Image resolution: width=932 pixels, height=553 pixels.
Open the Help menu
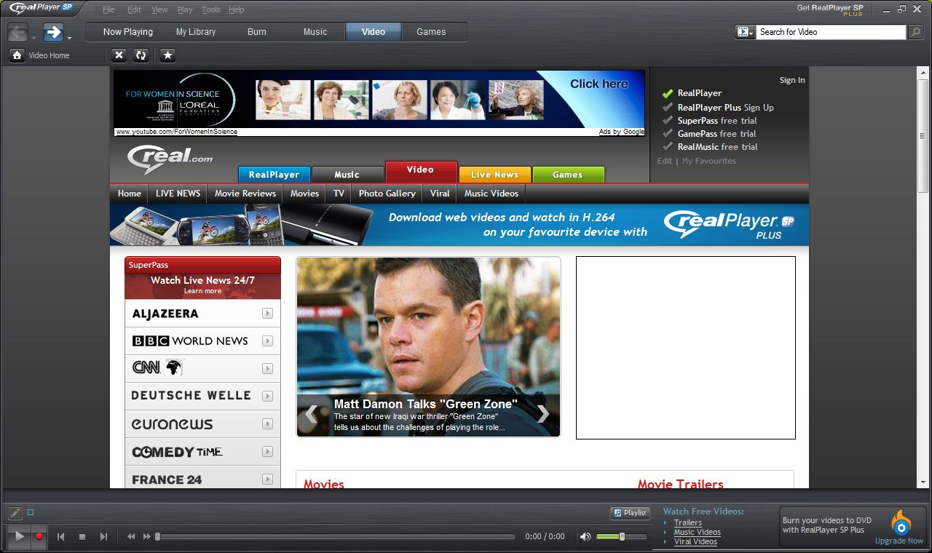236,9
